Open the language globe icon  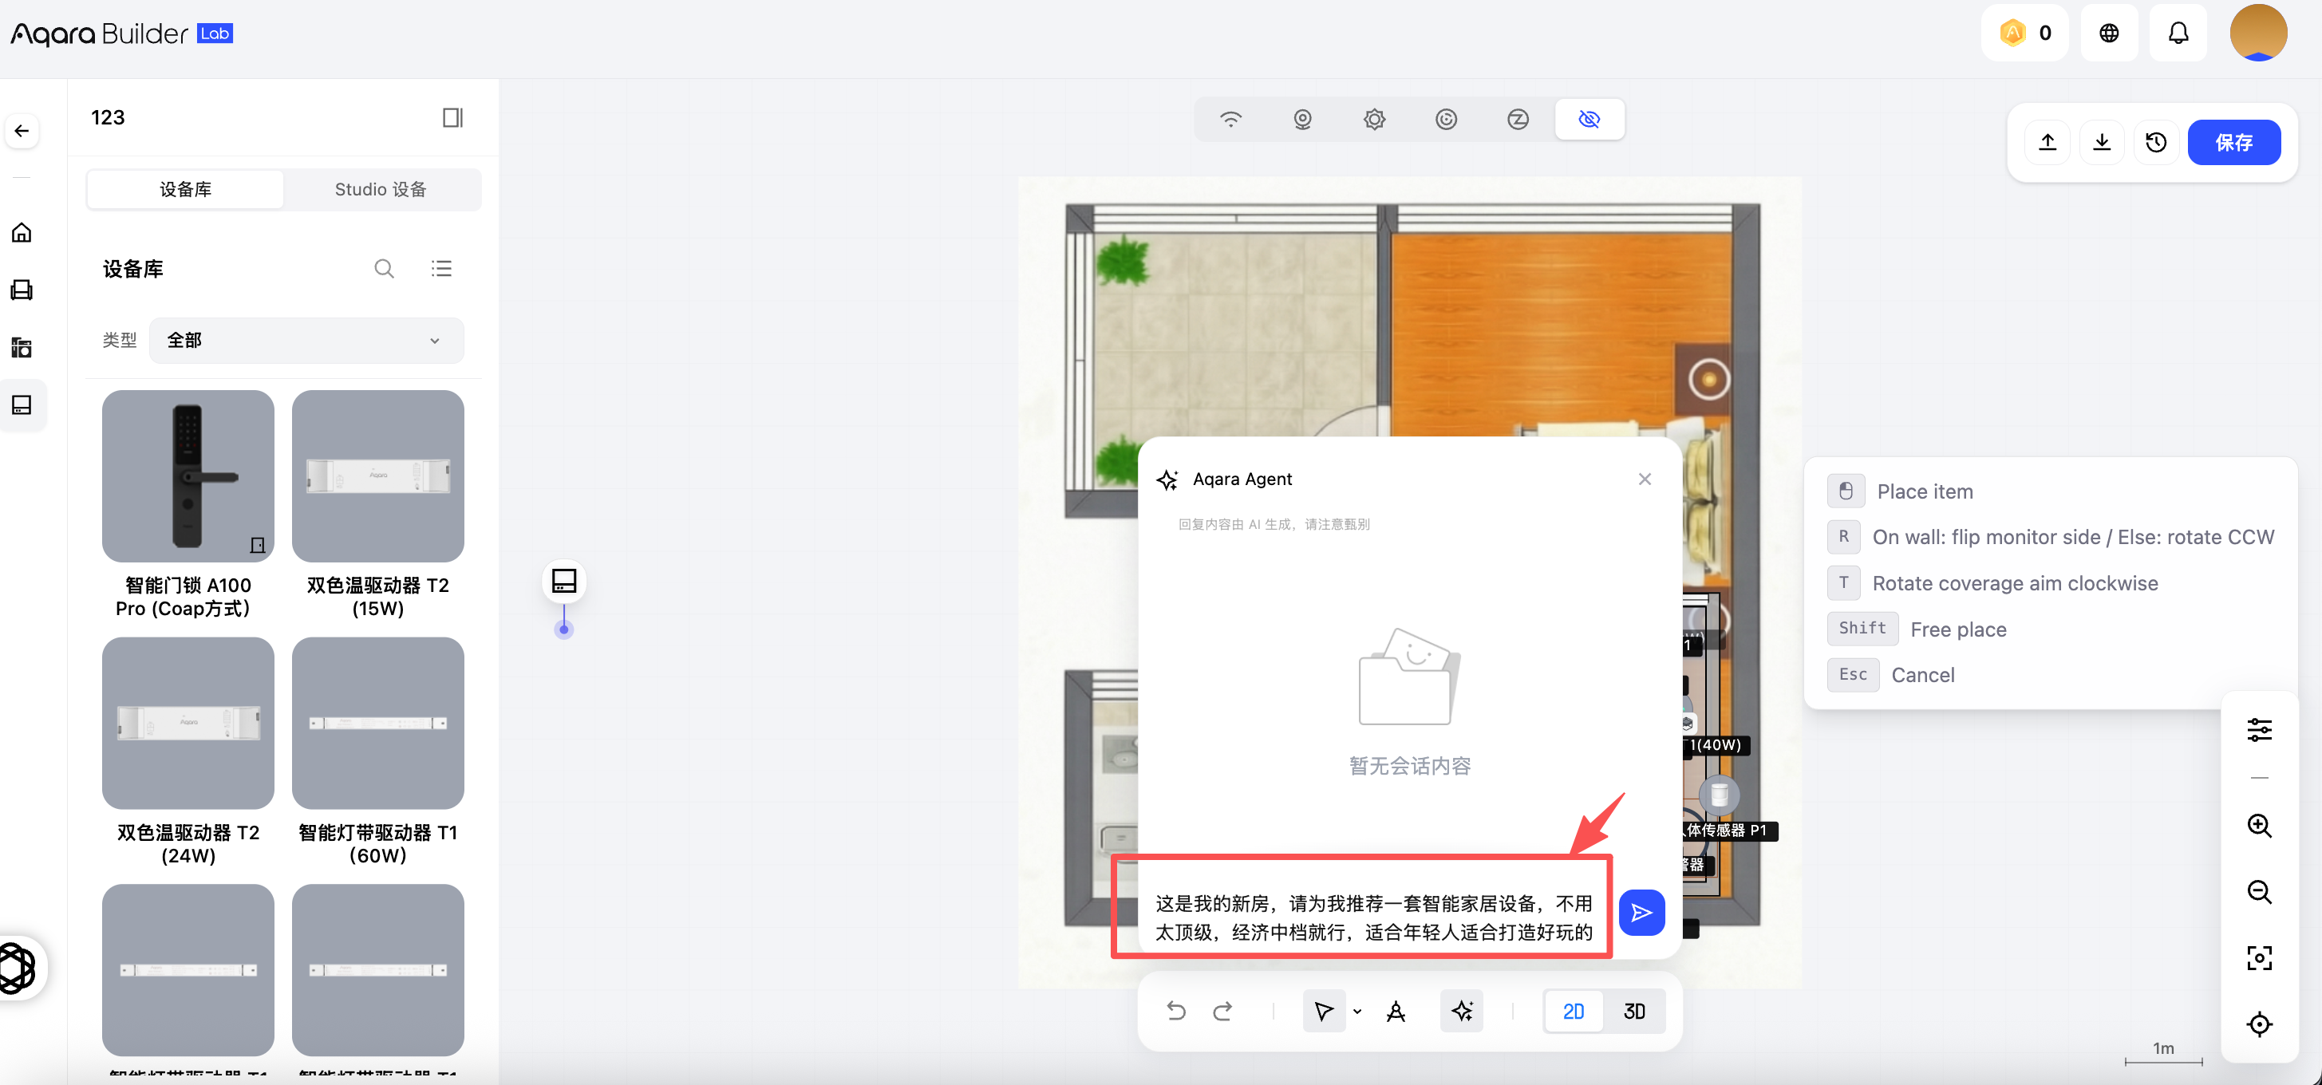point(2109,34)
